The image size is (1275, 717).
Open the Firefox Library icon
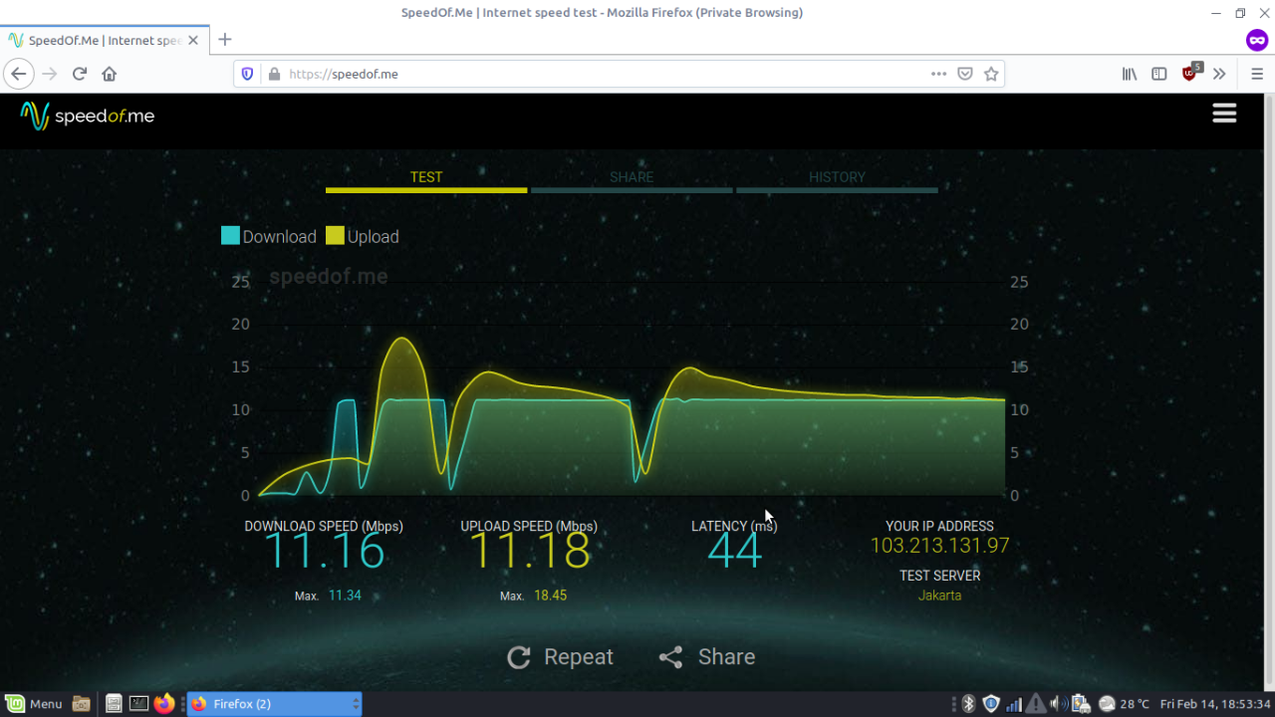pos(1130,74)
